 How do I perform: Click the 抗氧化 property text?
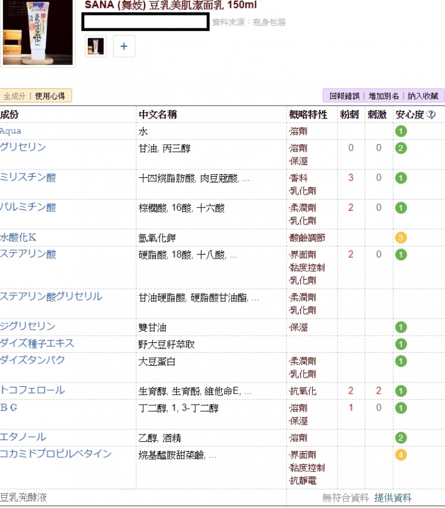tap(303, 391)
